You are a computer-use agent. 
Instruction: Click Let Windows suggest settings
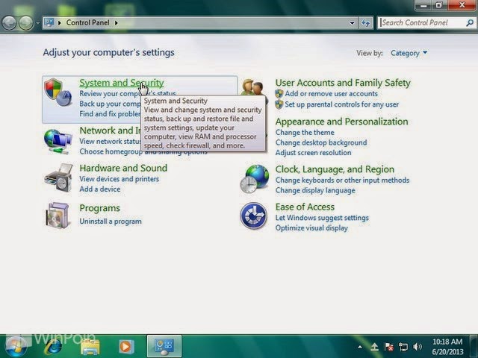[x=322, y=218]
